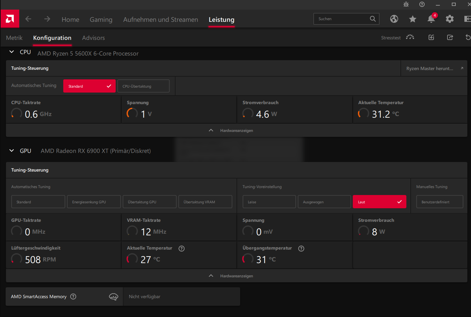Image resolution: width=471 pixels, height=317 pixels.
Task: Click help icon next to Aktuelle Temperatur
Action: 182,249
